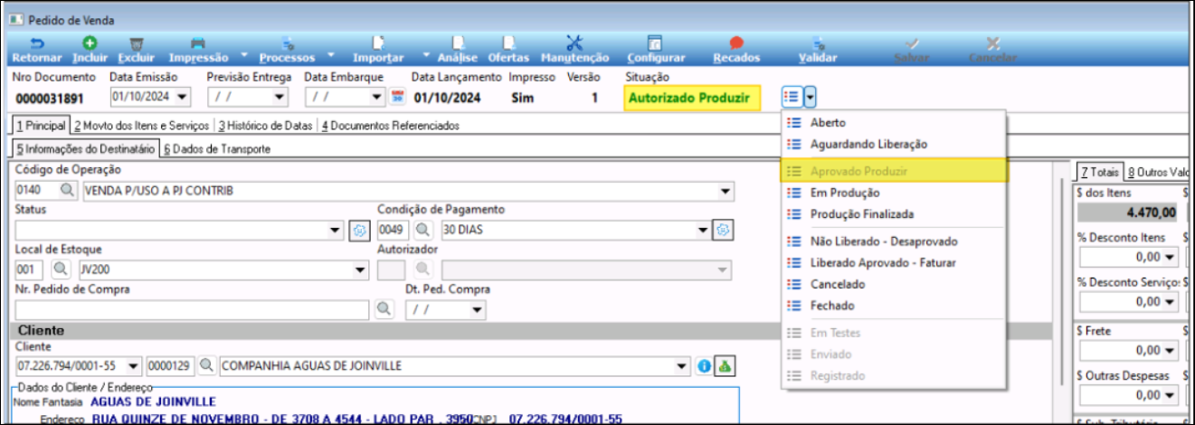Switch to Documentos Referenciados tab

(390, 126)
